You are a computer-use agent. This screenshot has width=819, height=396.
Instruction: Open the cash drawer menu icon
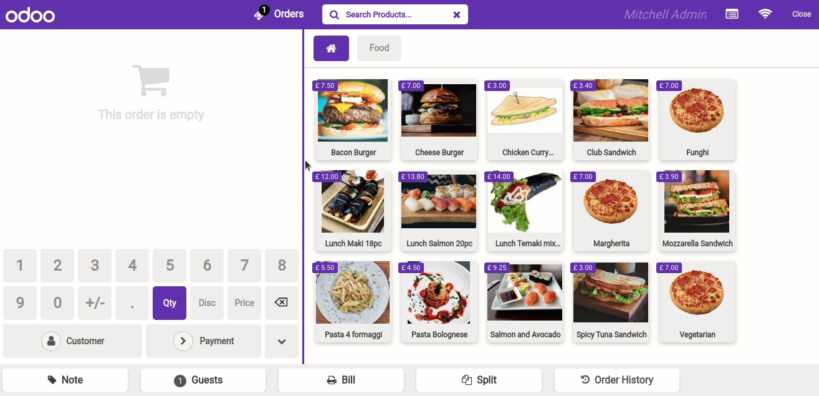point(732,14)
